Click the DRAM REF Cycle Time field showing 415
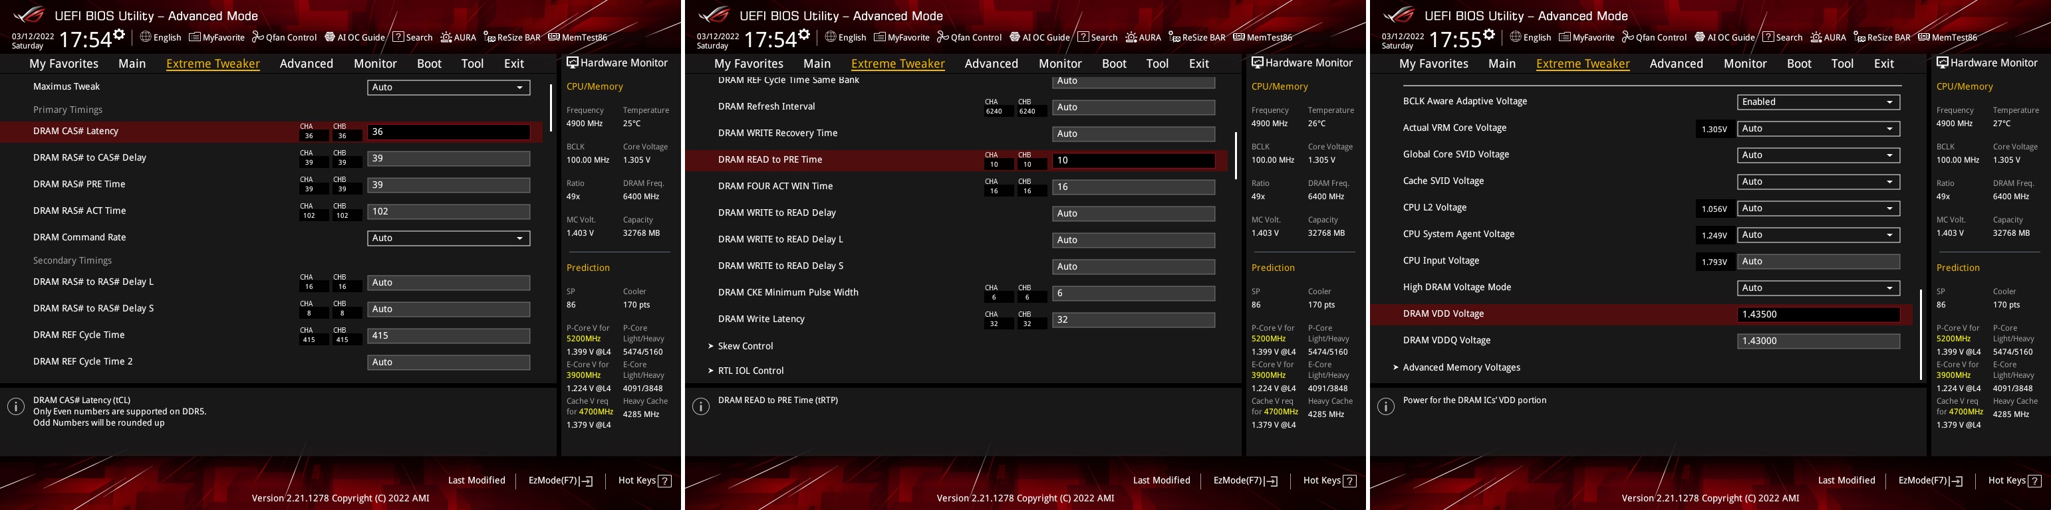 tap(448, 336)
